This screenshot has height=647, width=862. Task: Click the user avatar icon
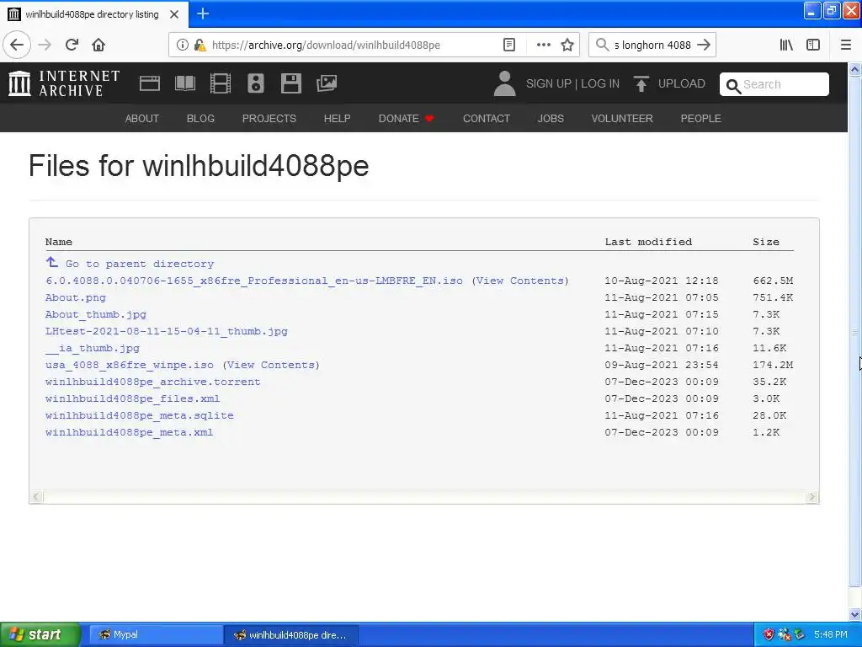coord(504,83)
